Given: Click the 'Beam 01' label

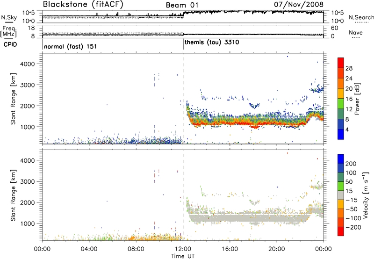Looking at the screenshot, I should (x=182, y=5).
